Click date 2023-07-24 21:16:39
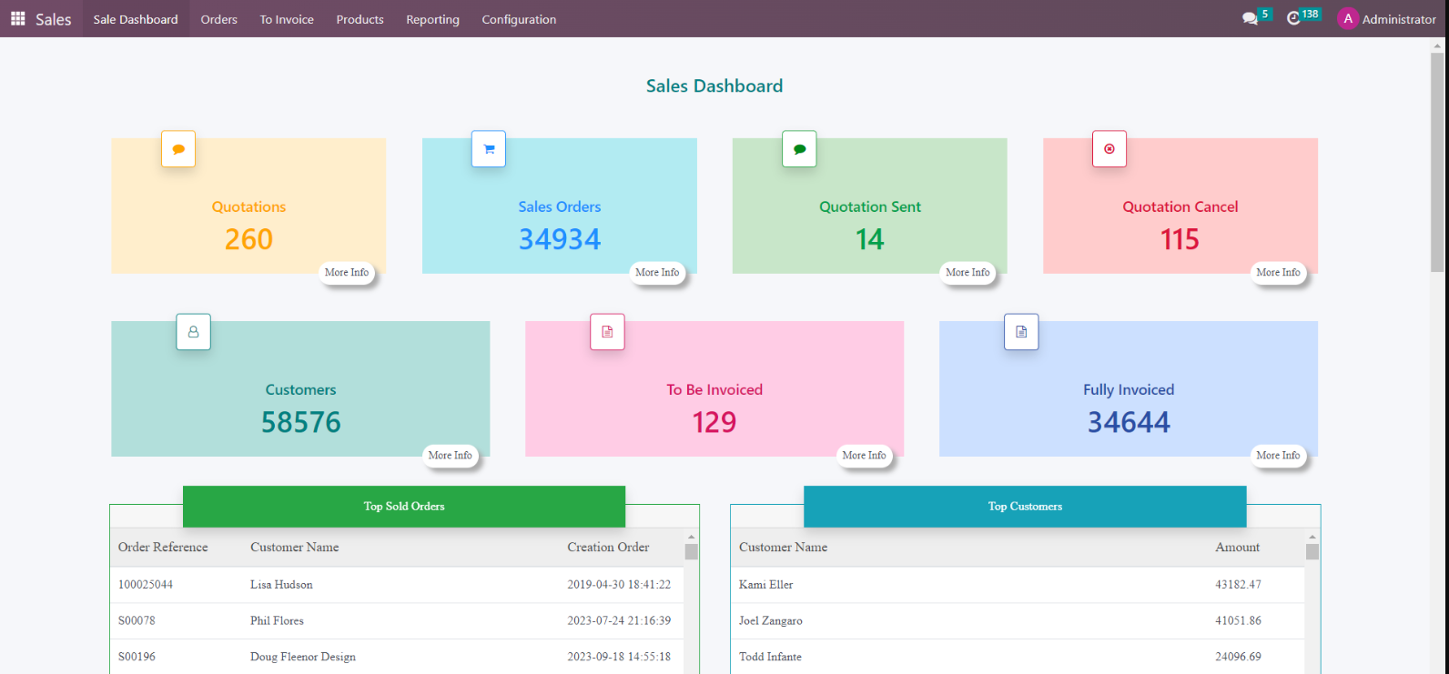Viewport: 1449px width, 674px height. (619, 621)
